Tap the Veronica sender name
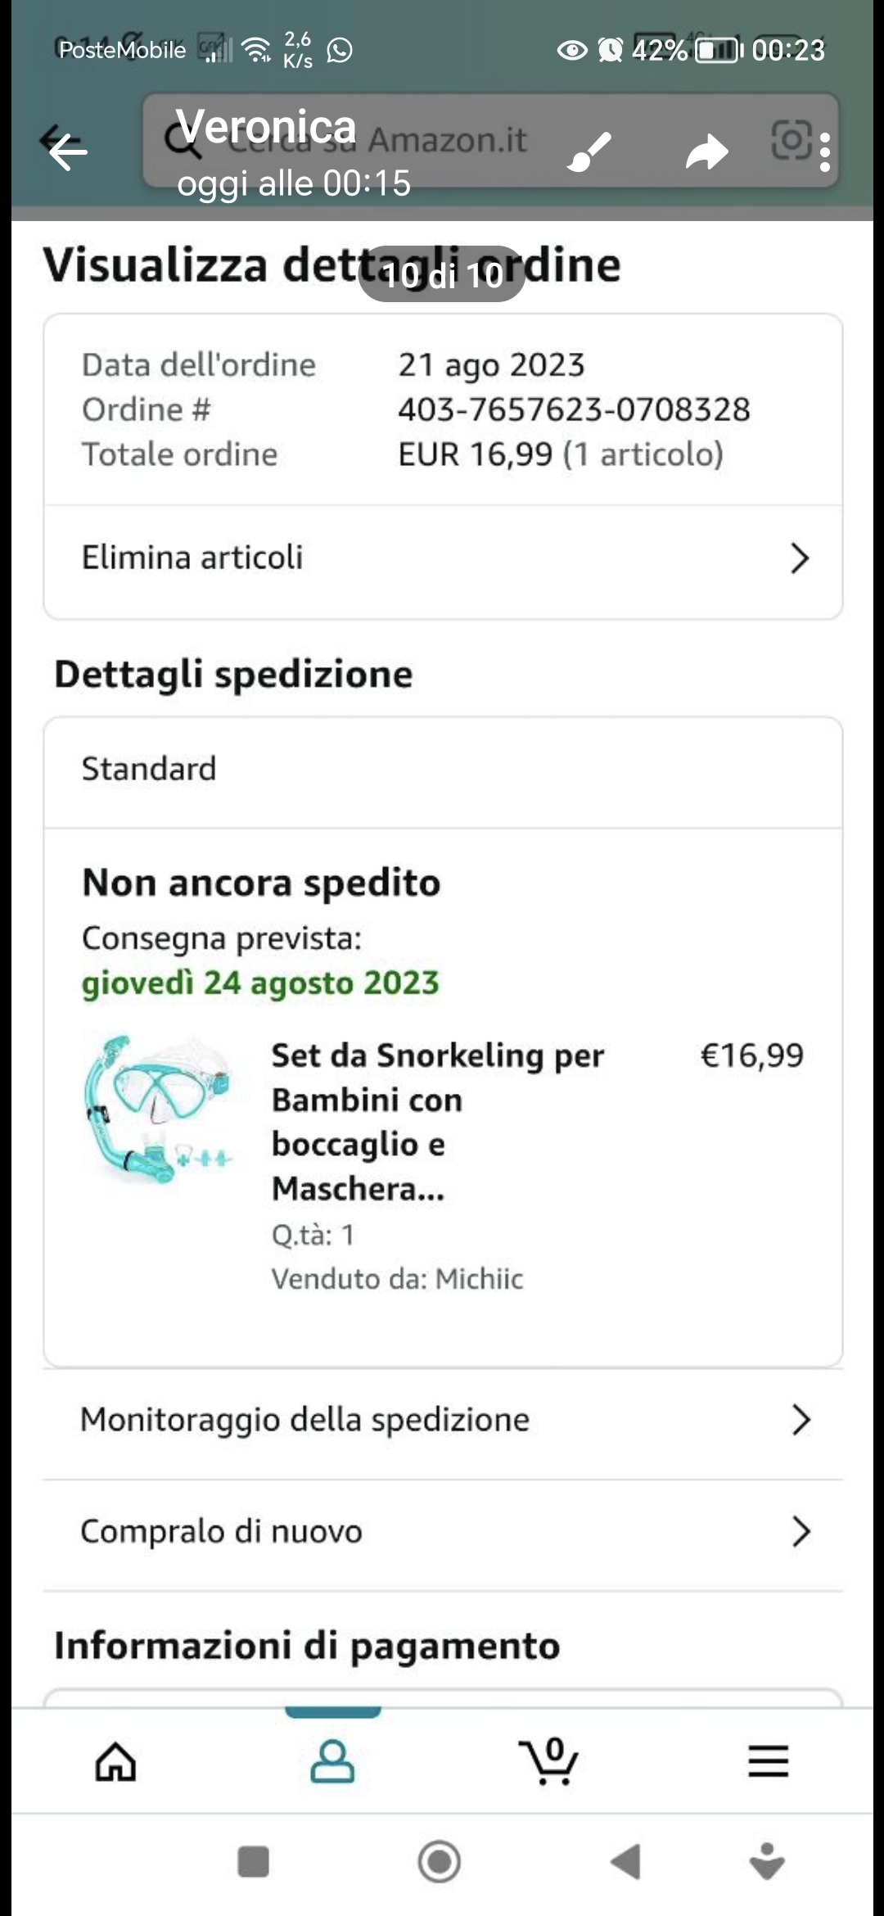 pos(266,127)
